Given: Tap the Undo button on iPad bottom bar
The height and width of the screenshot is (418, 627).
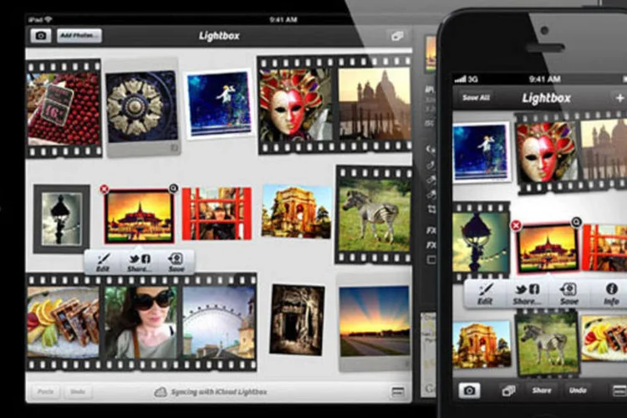Looking at the screenshot, I should [78, 391].
